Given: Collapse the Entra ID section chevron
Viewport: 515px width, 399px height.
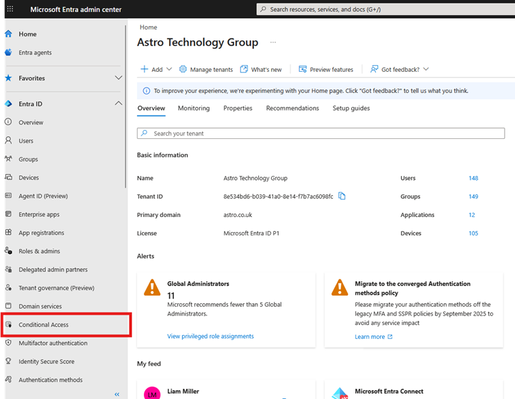Looking at the screenshot, I should (x=118, y=103).
